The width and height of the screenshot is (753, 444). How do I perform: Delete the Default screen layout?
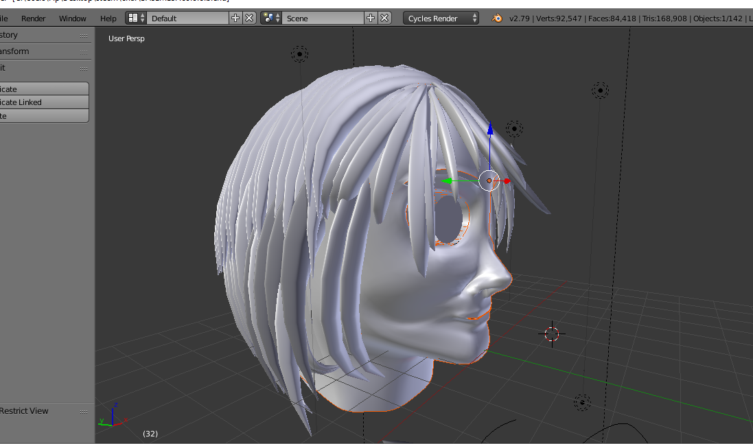tap(249, 19)
